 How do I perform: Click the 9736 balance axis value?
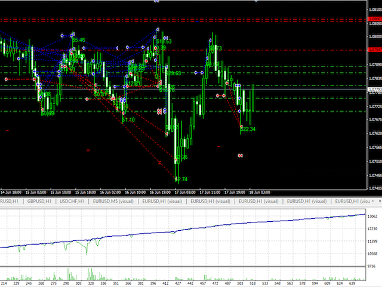(x=372, y=266)
